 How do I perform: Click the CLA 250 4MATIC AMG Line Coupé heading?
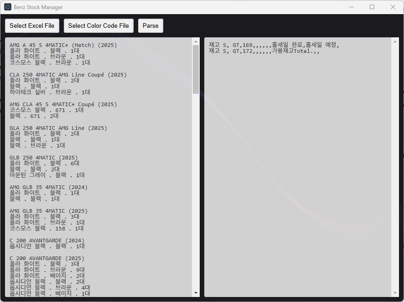(68, 75)
